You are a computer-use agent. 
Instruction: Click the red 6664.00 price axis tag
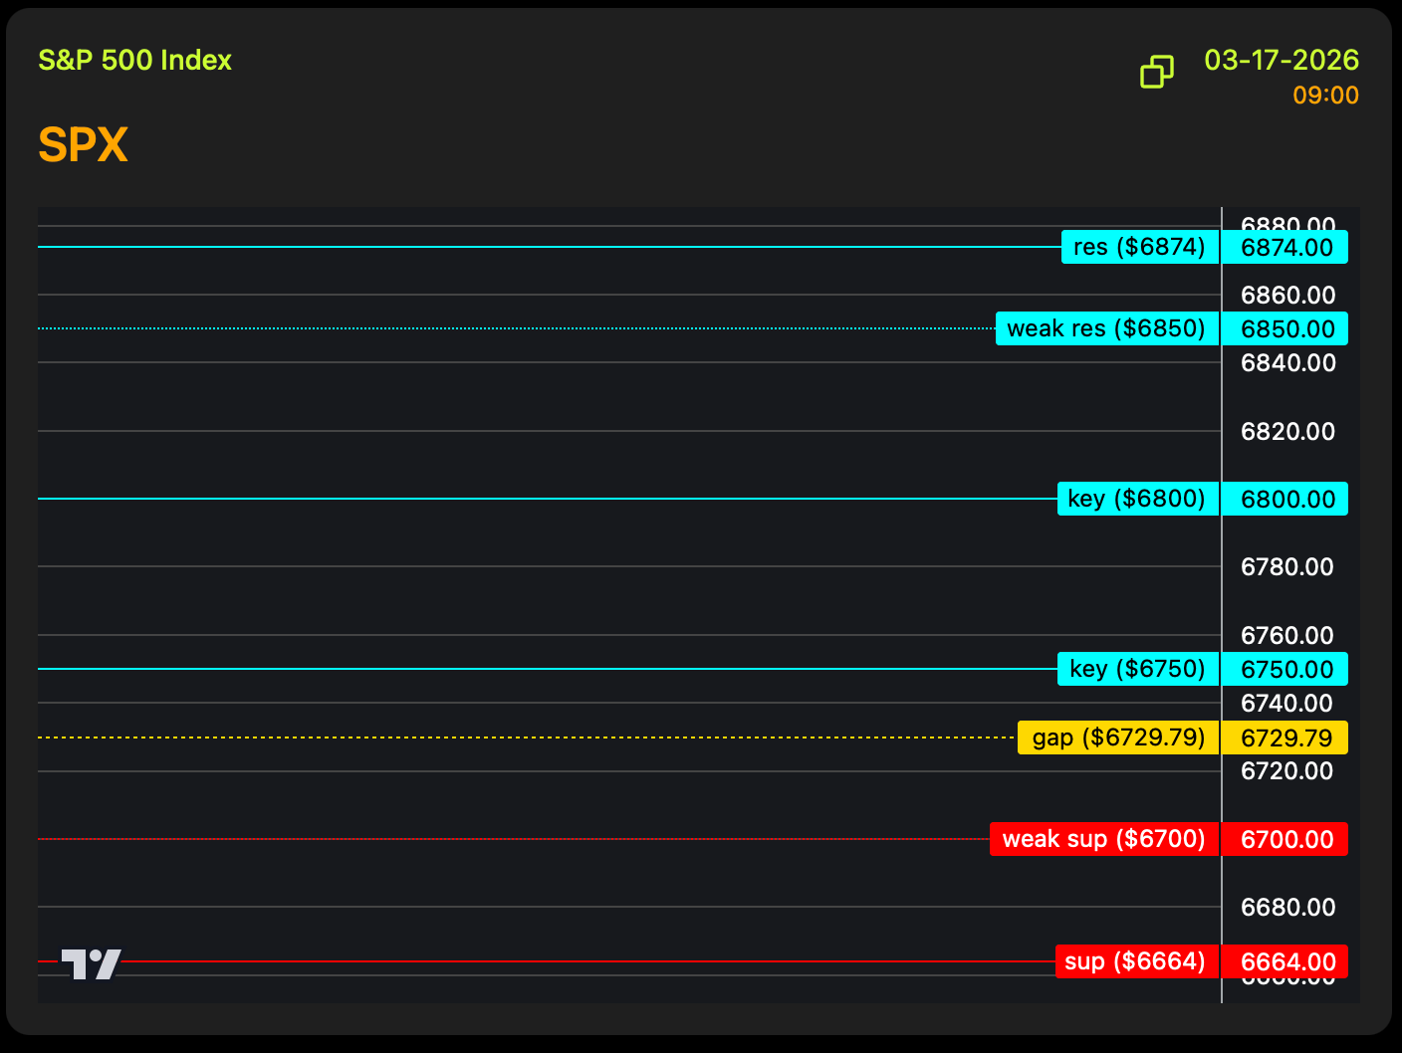pos(1285,961)
